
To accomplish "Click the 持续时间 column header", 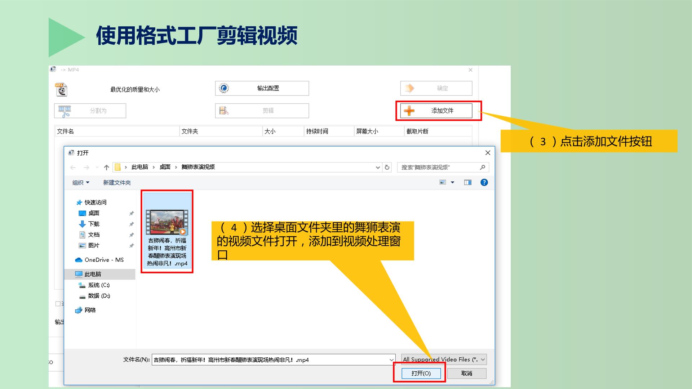I will (329, 131).
